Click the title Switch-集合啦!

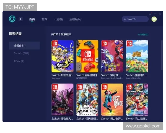tap(137, 75)
